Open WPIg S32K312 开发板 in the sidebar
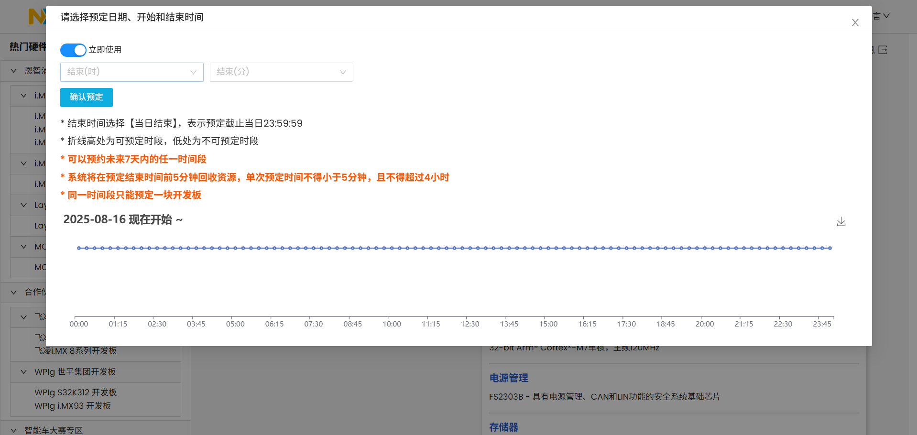Screen dimensions: 917x435 tap(76, 392)
